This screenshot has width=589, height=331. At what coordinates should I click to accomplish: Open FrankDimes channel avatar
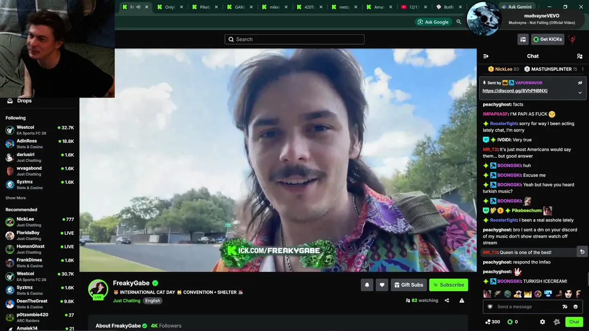tap(10, 263)
